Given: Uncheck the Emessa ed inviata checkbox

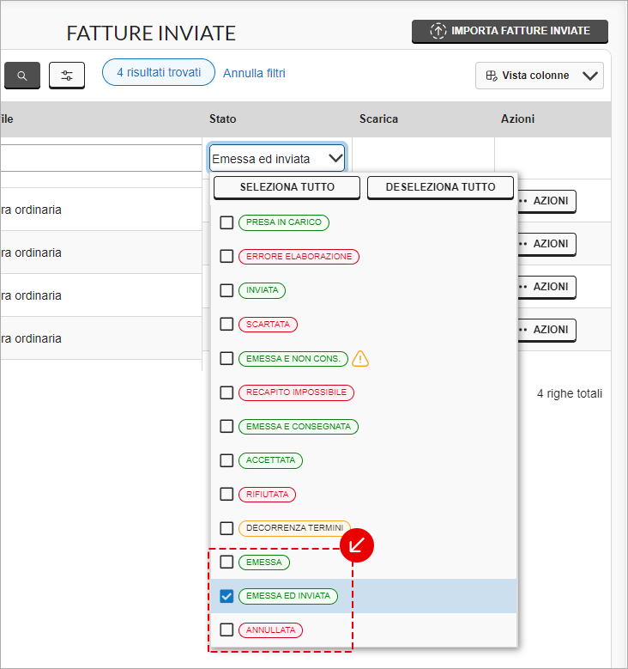Looking at the screenshot, I should (x=226, y=596).
